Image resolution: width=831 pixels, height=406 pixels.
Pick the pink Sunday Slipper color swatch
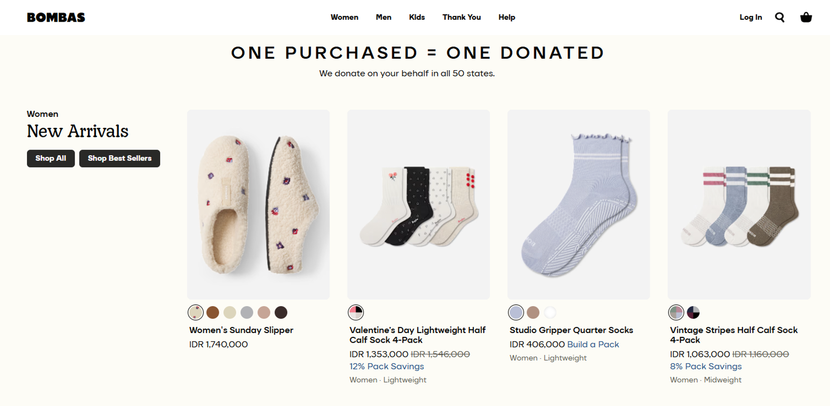point(264,313)
